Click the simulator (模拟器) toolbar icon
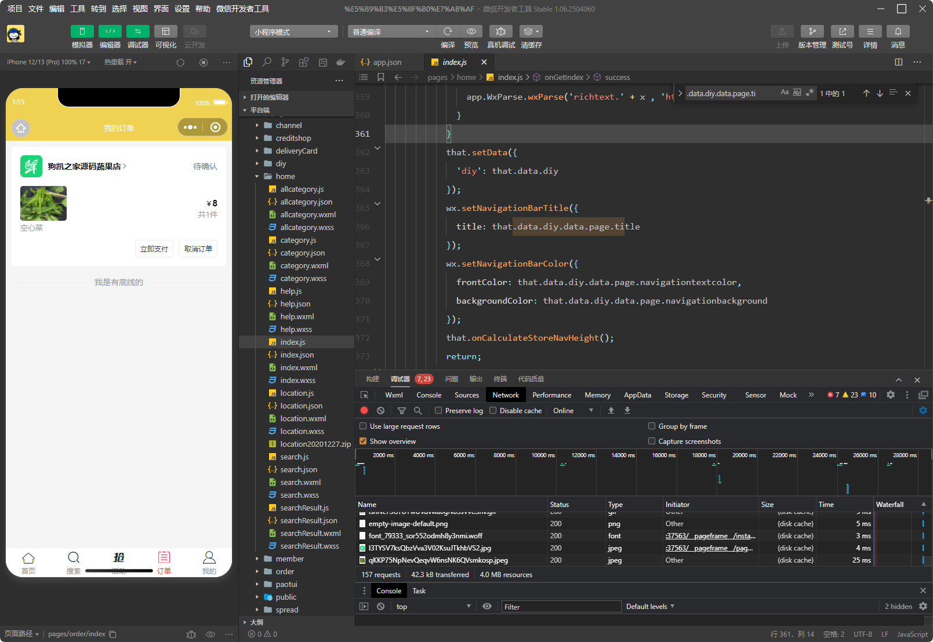Image resolution: width=933 pixels, height=642 pixels. (x=82, y=31)
